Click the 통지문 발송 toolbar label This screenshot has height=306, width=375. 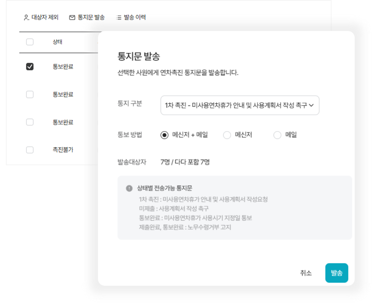click(91, 18)
